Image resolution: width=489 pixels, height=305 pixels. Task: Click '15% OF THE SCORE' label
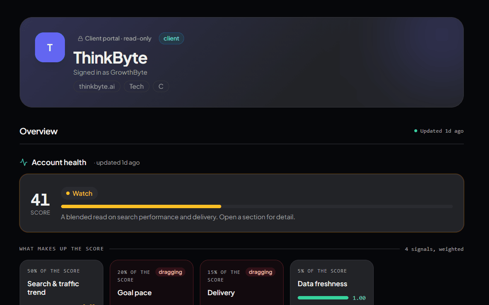coord(224,276)
